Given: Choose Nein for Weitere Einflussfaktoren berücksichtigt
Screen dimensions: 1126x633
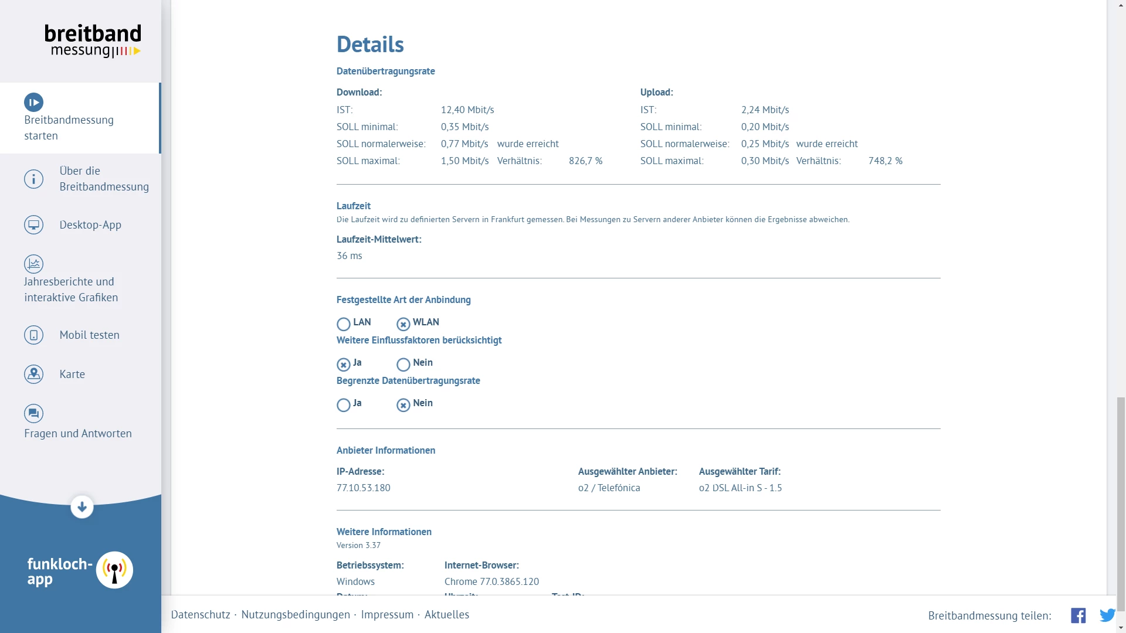Looking at the screenshot, I should pyautogui.click(x=403, y=365).
